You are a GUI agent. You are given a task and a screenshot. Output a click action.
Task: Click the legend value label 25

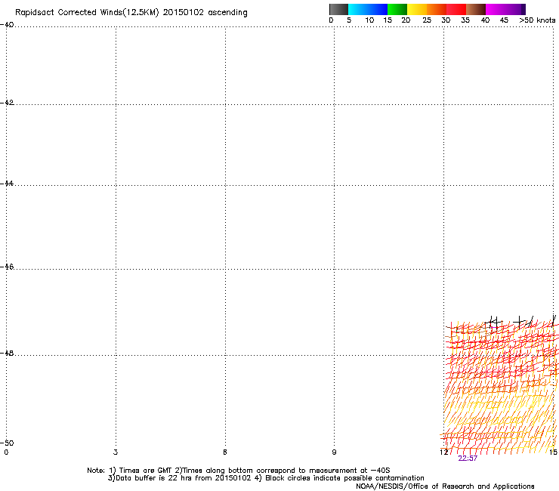pos(427,20)
